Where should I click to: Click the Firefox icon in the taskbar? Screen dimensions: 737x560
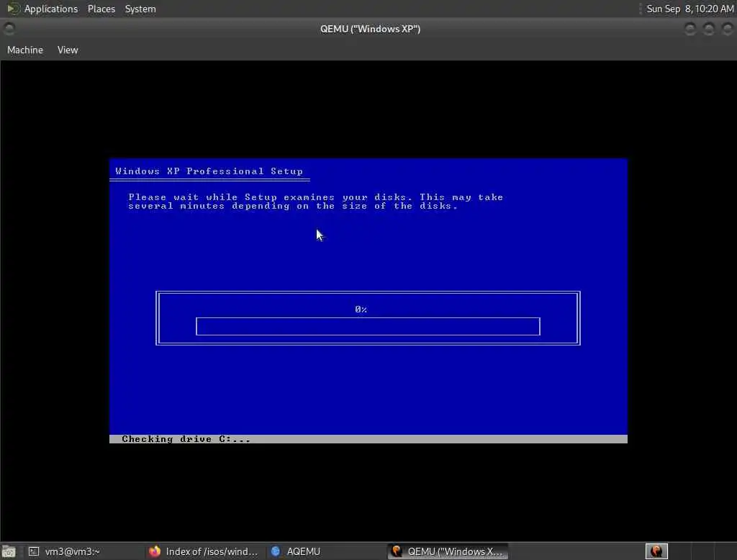(x=155, y=551)
